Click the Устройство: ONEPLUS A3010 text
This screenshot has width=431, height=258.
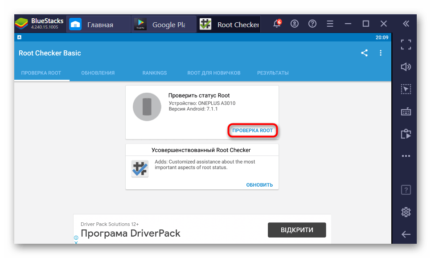click(x=202, y=103)
